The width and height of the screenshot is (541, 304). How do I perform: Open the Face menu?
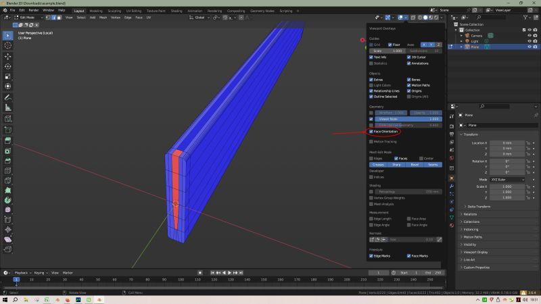click(x=139, y=18)
